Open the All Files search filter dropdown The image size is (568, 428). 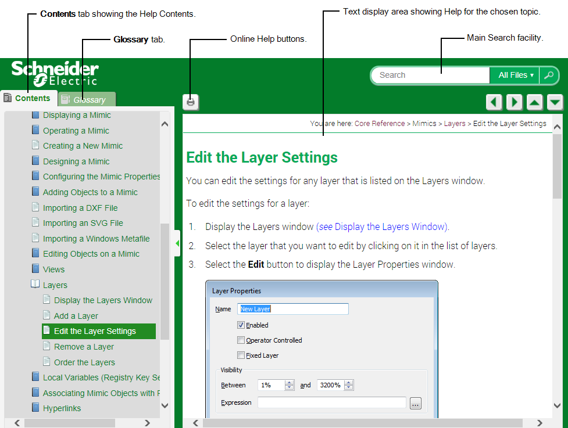515,75
